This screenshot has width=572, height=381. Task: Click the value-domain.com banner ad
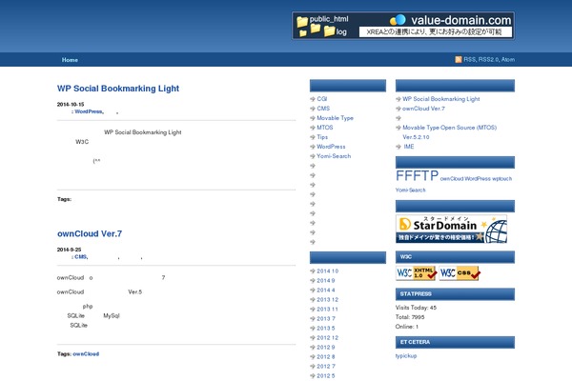(403, 26)
